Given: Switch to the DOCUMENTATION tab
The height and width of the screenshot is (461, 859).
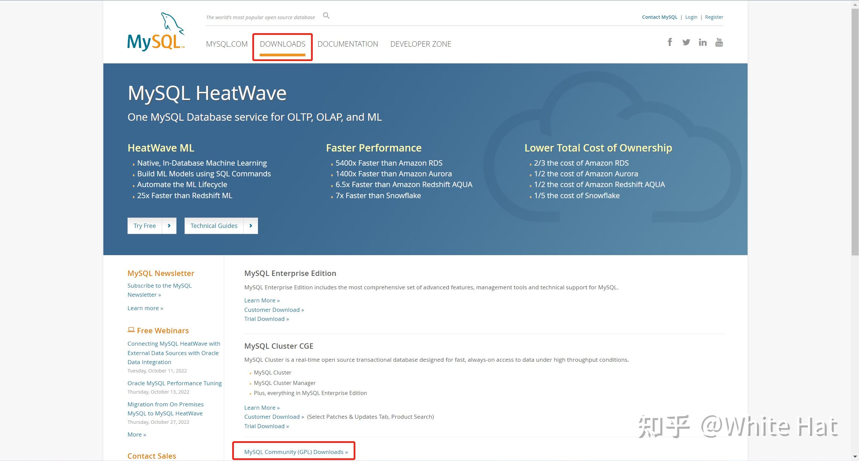Looking at the screenshot, I should [348, 44].
